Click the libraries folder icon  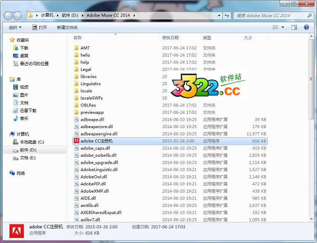tap(76, 76)
